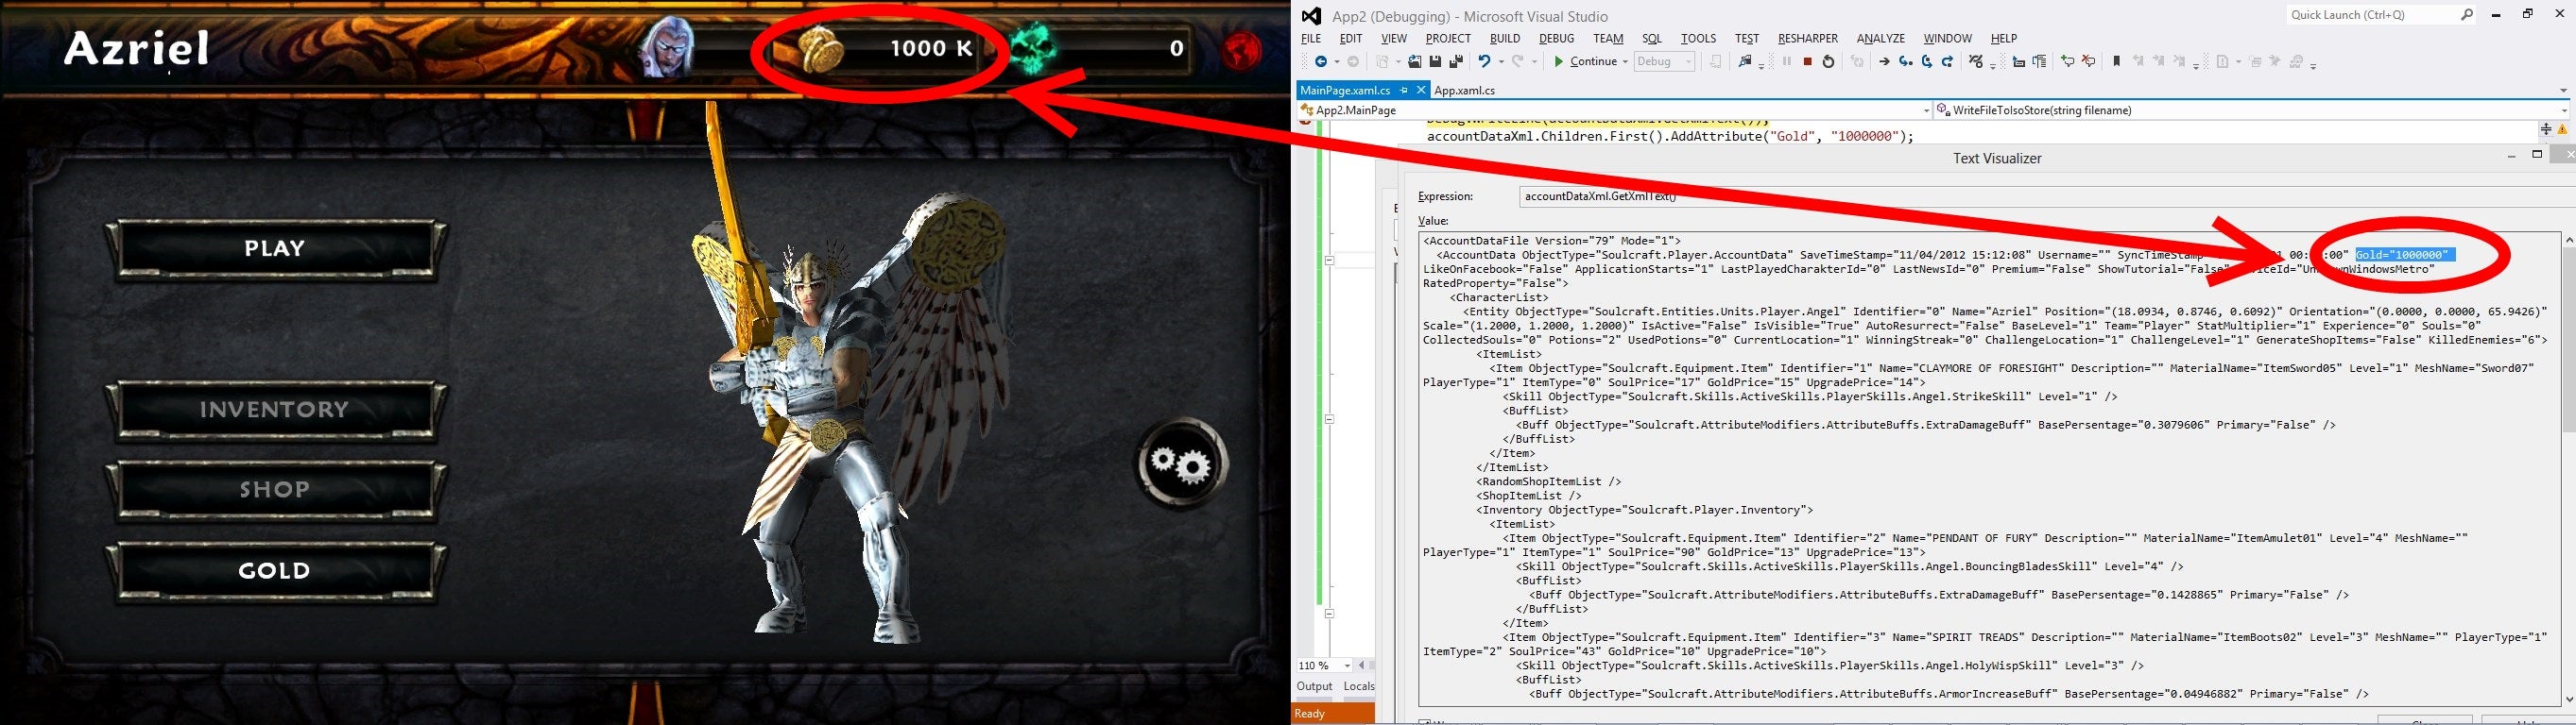Undo the last edit via toolbar
Image resolution: width=2576 pixels, height=725 pixels.
1485,62
